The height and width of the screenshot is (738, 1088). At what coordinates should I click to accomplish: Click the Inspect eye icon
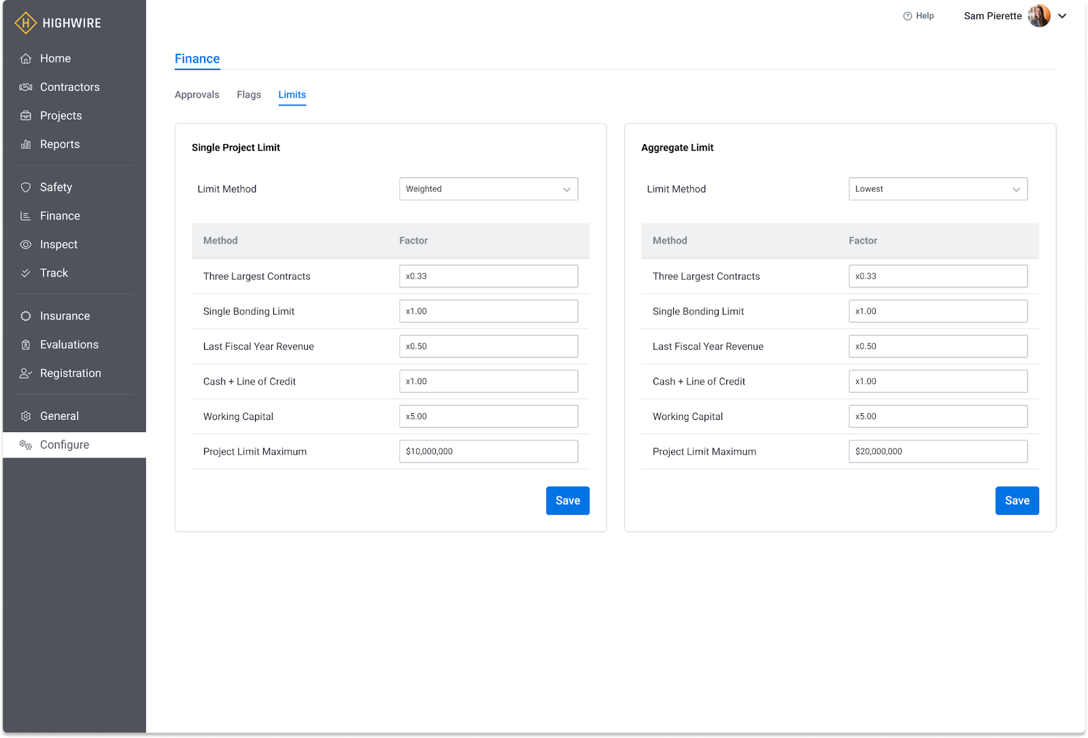[x=26, y=245]
